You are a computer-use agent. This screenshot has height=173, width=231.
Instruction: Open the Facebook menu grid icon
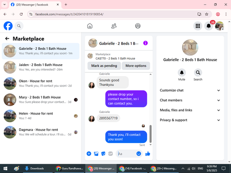198,26
